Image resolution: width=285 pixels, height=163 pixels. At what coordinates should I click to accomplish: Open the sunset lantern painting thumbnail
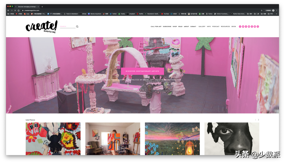click(172, 139)
